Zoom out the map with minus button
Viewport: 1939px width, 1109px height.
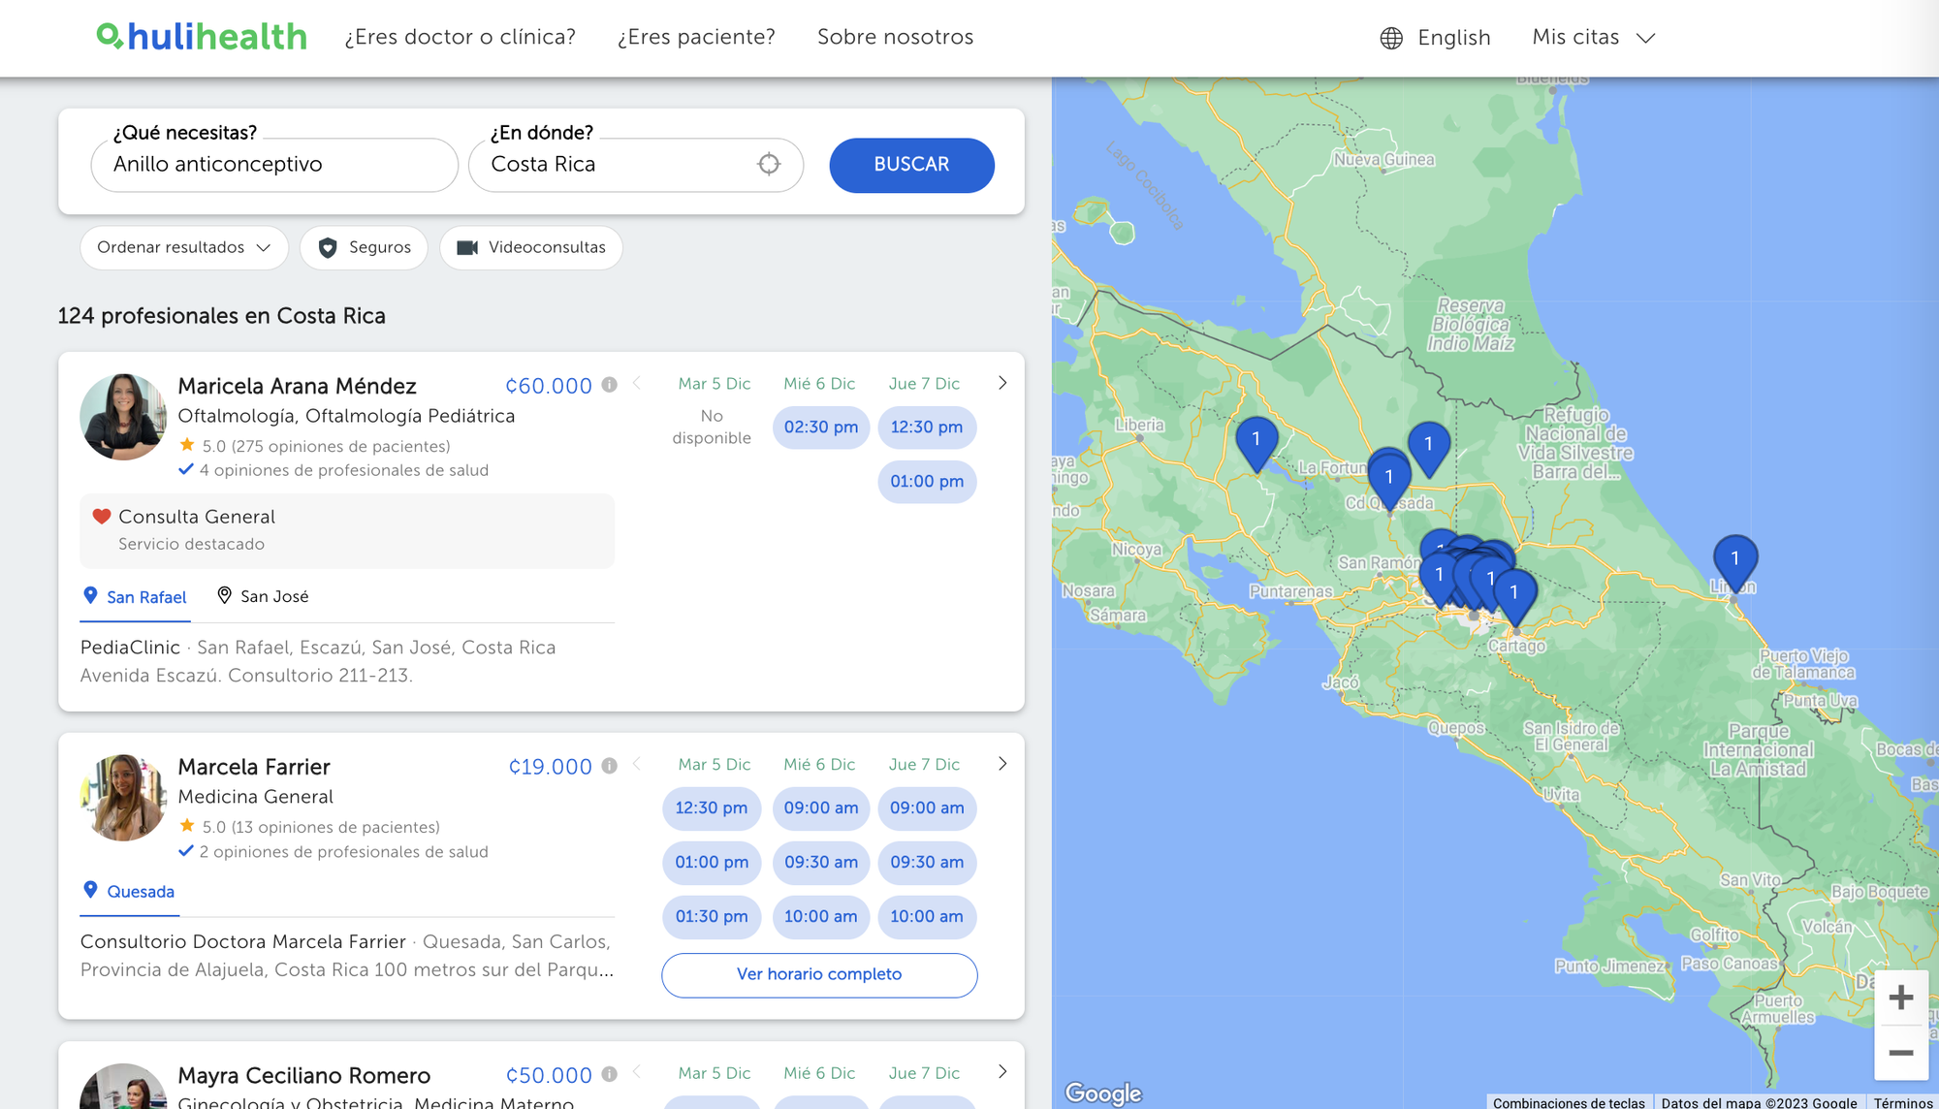click(x=1900, y=1053)
